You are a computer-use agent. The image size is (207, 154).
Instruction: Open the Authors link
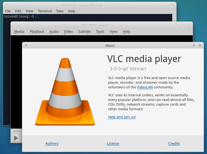pos(52,143)
